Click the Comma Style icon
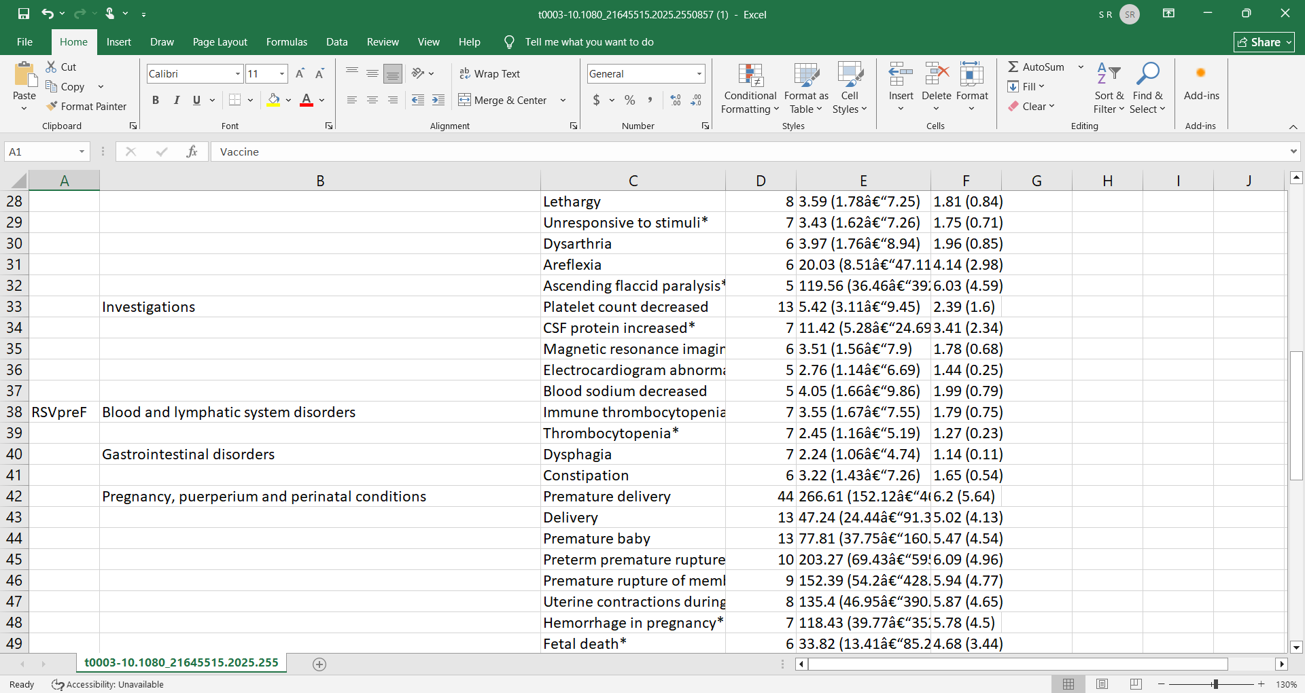 (x=650, y=100)
